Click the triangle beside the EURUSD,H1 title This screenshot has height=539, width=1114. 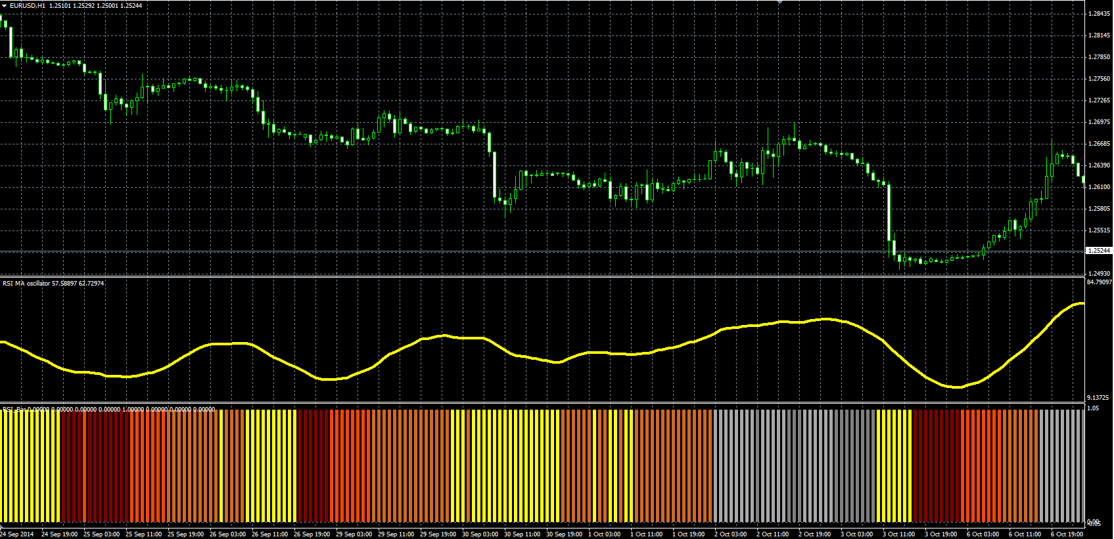tap(5, 5)
